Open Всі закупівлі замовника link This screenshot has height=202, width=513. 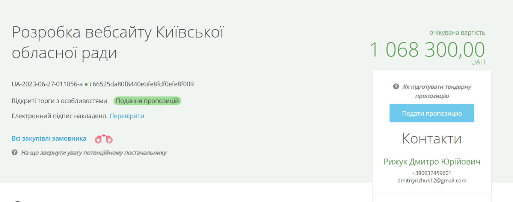click(x=49, y=138)
